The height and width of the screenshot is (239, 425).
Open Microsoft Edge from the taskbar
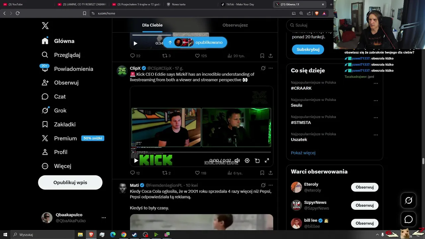point(113,235)
